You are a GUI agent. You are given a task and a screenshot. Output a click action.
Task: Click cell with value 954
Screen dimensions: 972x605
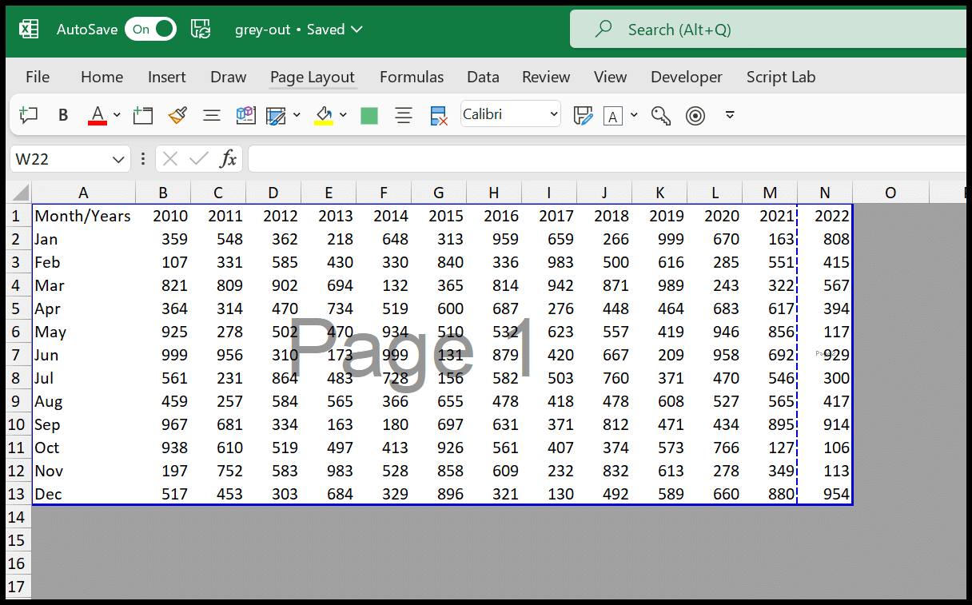pyautogui.click(x=825, y=494)
